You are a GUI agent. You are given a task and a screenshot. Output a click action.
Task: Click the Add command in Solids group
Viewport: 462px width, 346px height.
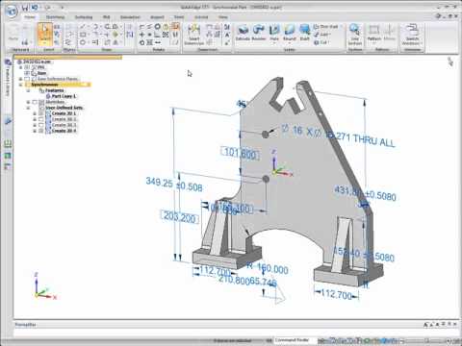pos(321,35)
